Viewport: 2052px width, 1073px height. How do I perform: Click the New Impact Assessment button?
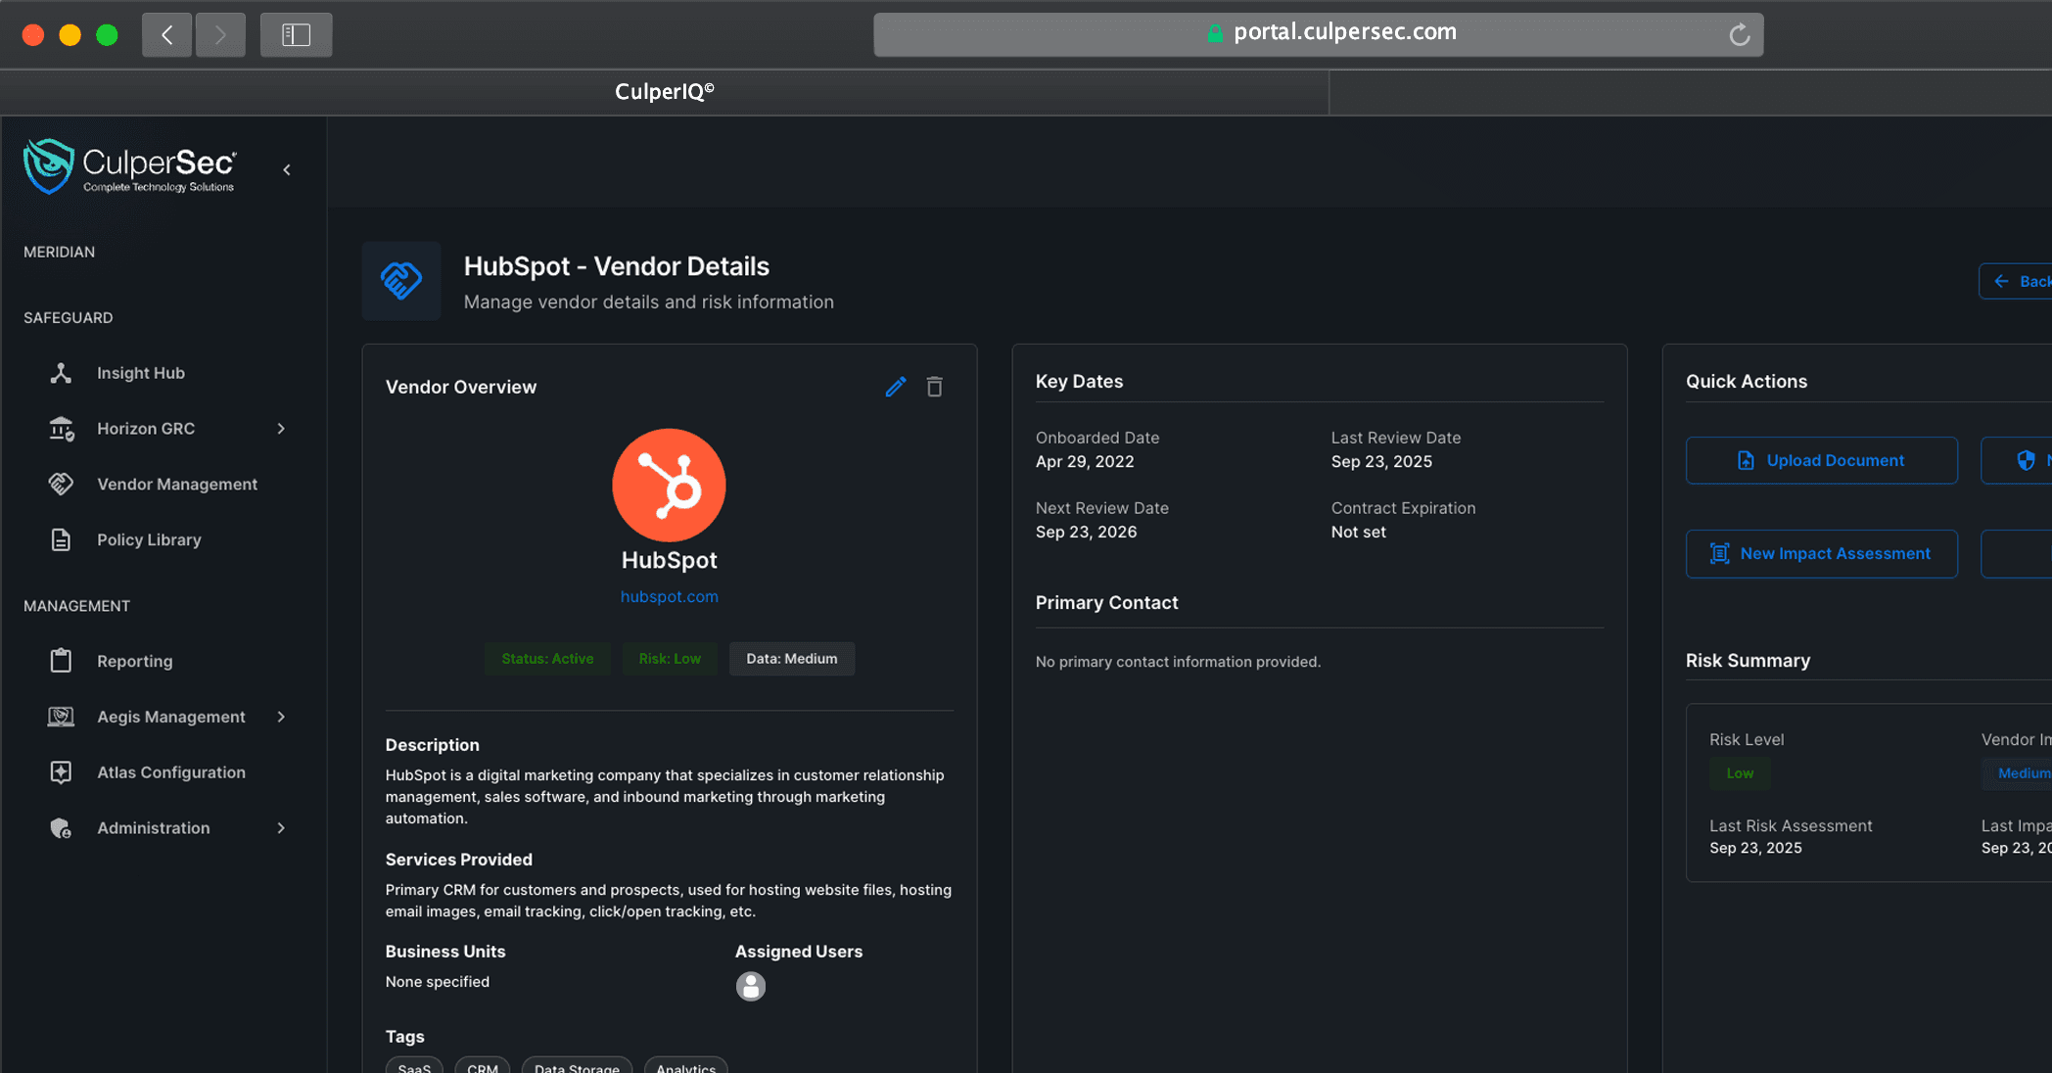click(1821, 553)
